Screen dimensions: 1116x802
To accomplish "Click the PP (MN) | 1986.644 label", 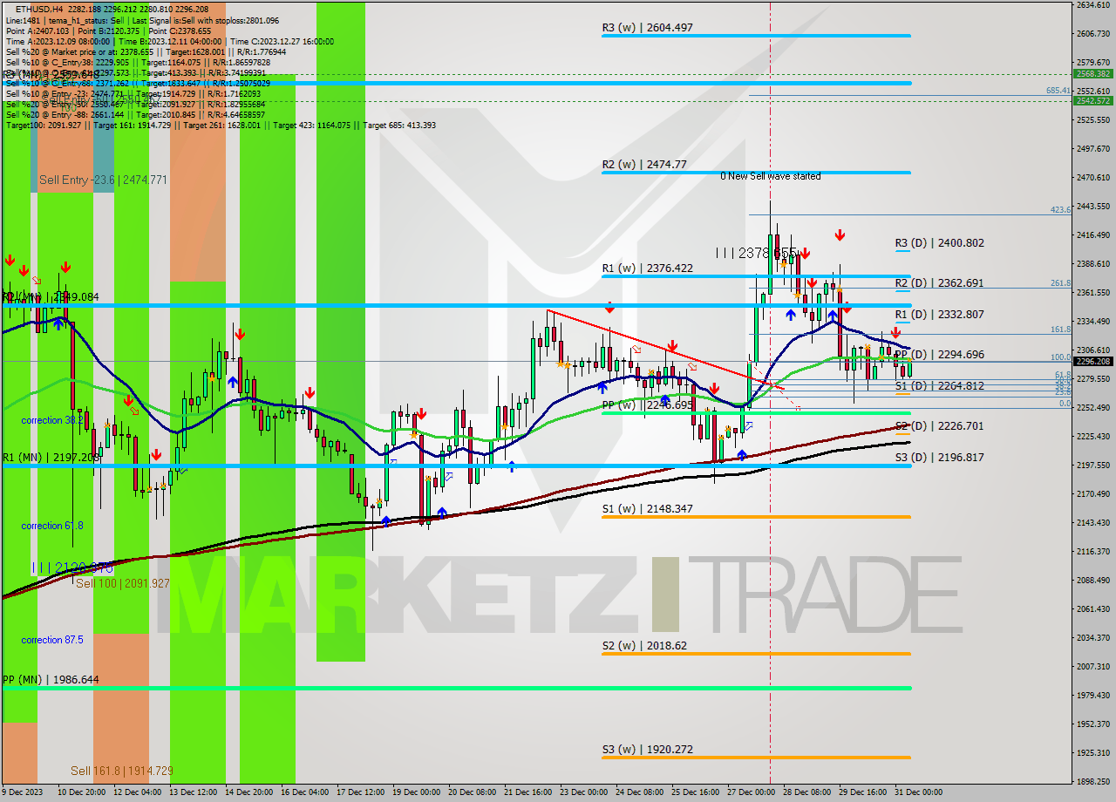I will click(x=51, y=680).
